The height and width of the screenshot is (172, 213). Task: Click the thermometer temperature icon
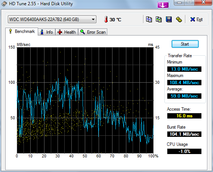click(106, 19)
